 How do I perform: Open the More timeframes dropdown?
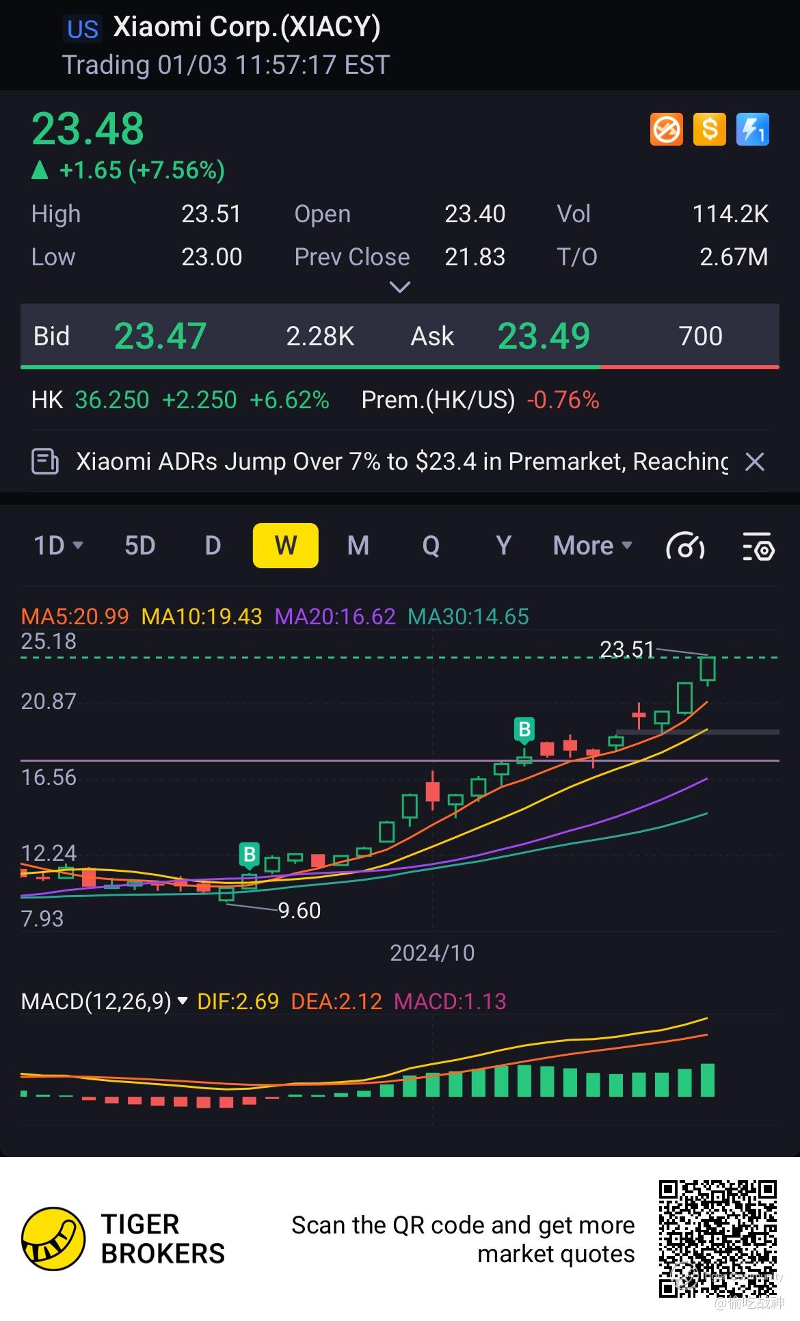click(x=592, y=546)
